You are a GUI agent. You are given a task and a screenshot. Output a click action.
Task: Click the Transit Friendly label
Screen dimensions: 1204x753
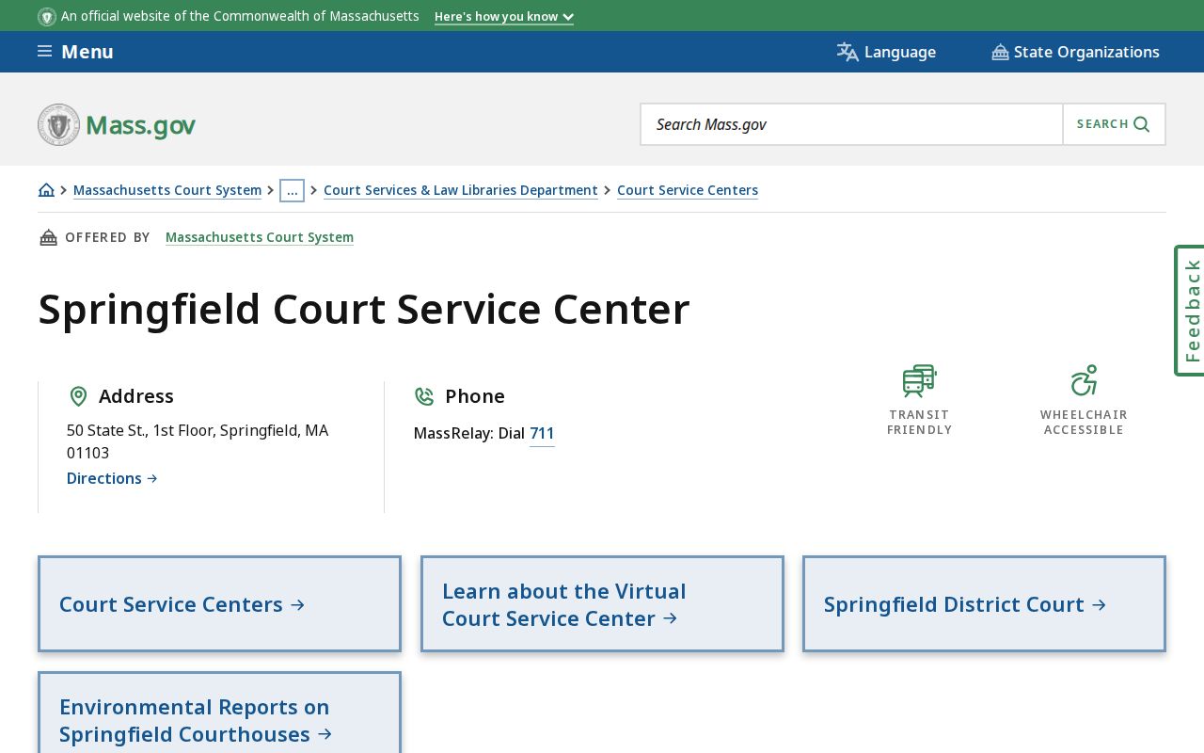click(x=920, y=423)
